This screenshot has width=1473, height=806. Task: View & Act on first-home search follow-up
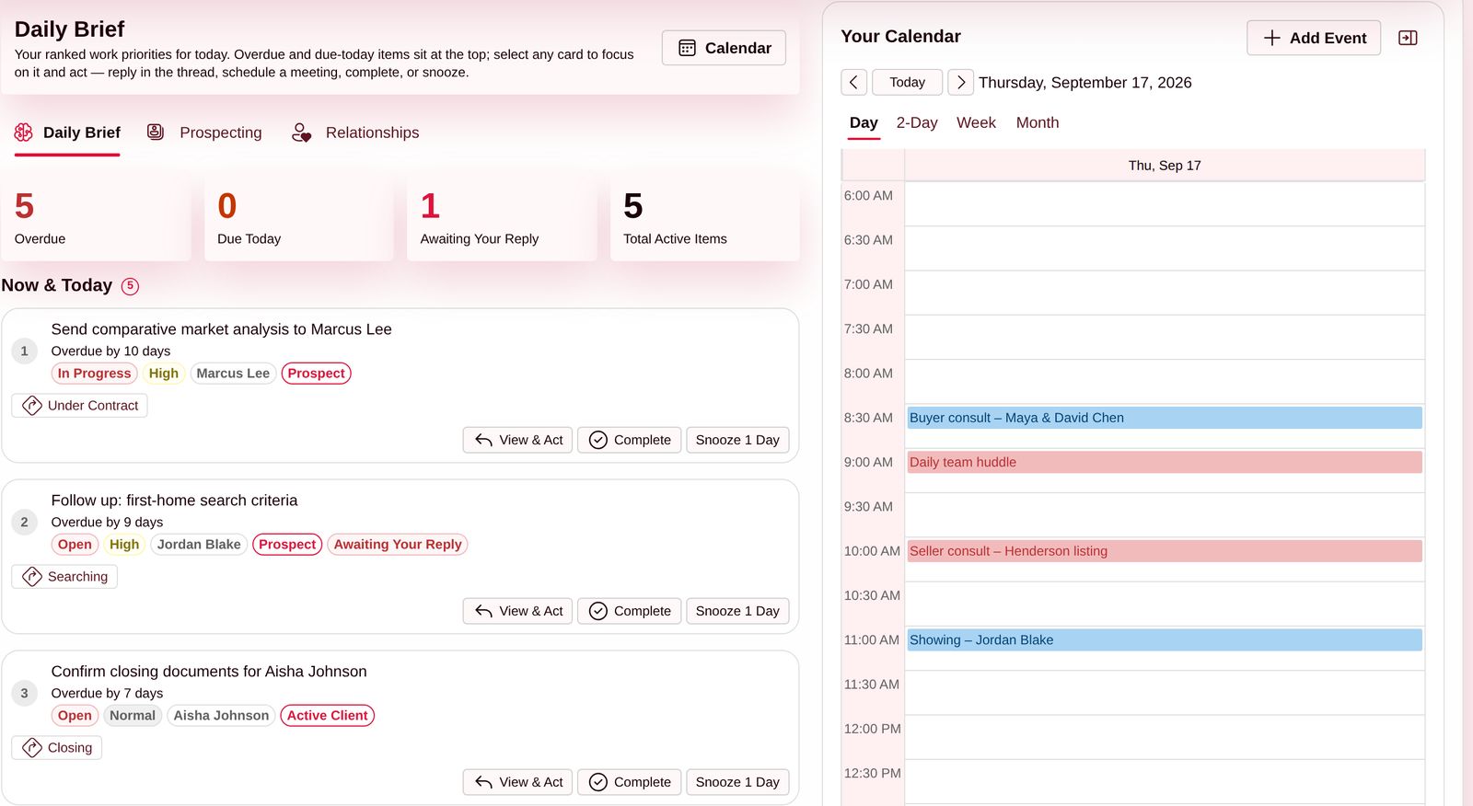pos(518,611)
